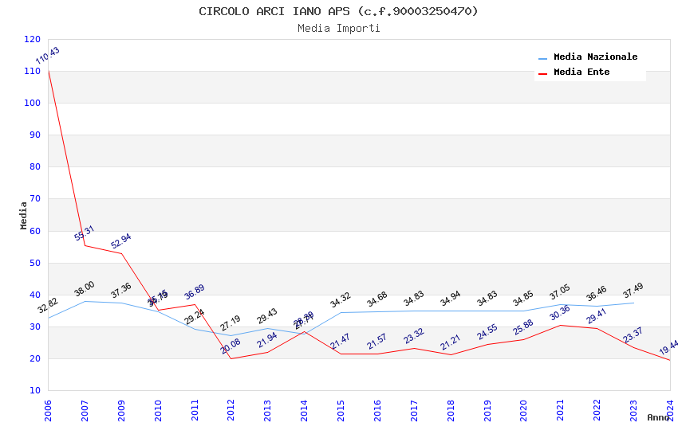Click the 20.08 data label
Screen dimensions: 678x438
pyautogui.click(x=231, y=346)
